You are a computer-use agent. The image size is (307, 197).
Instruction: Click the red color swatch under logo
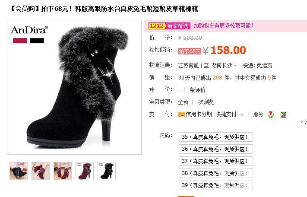[20, 41]
